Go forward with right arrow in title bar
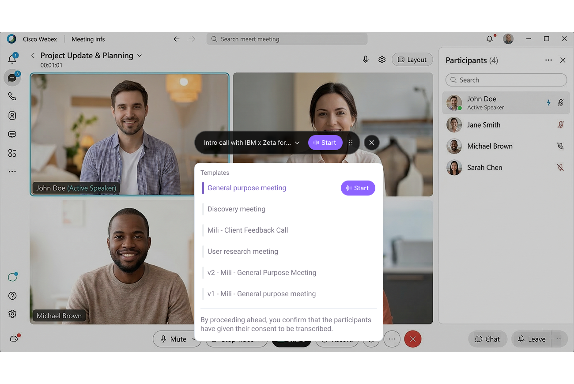This screenshot has height=384, width=574. point(192,39)
